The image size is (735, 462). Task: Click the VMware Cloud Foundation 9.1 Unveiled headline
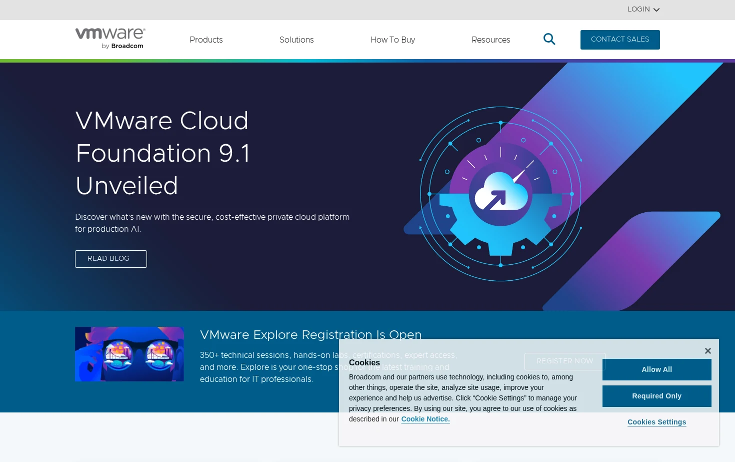coord(162,153)
